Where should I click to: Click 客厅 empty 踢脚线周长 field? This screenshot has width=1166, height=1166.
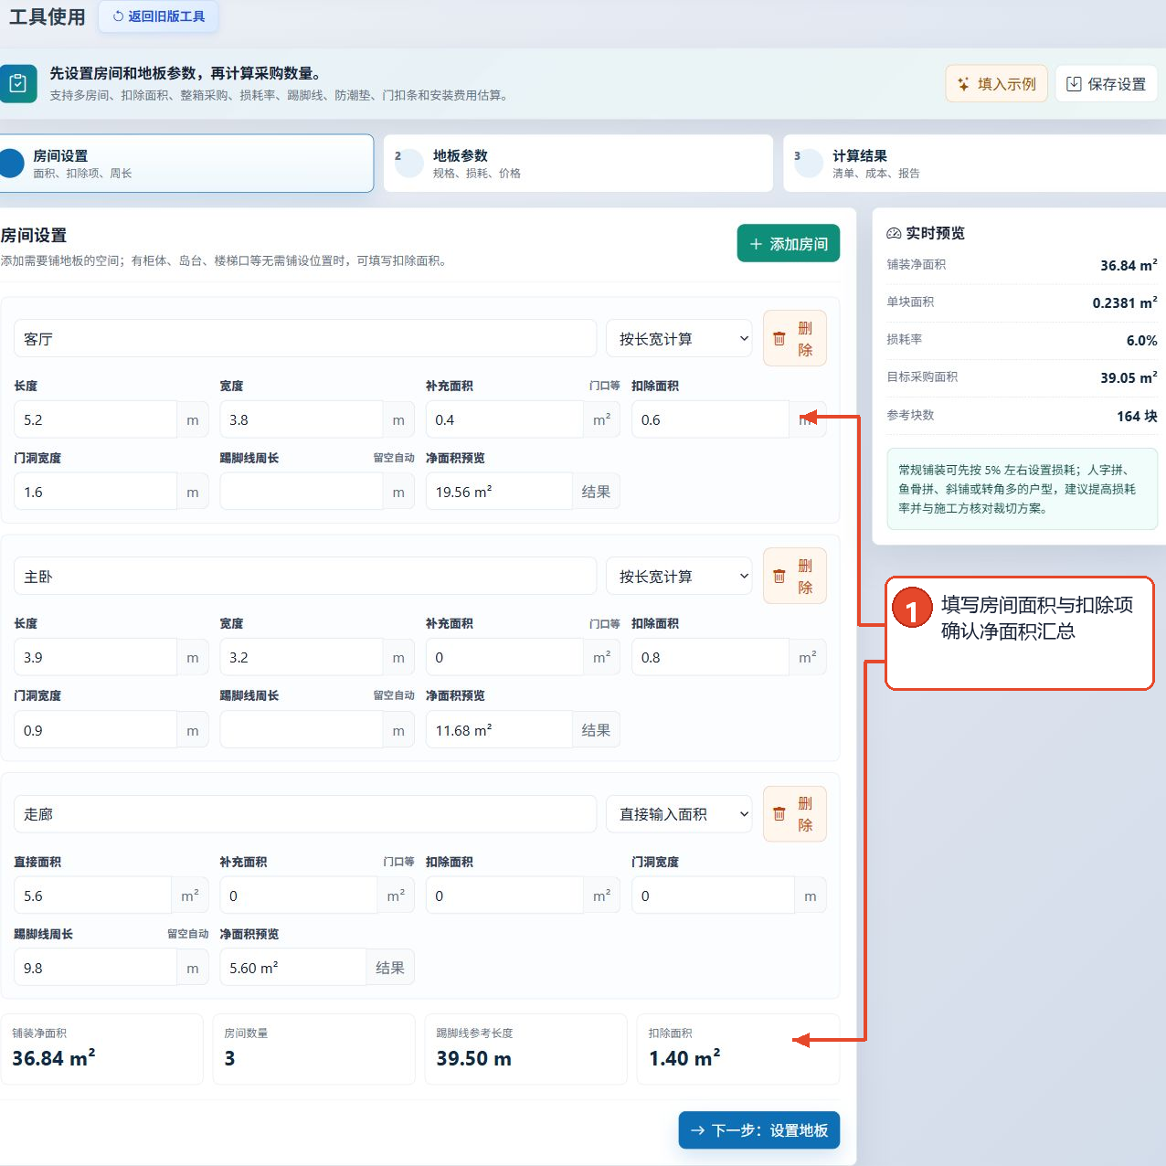(x=301, y=492)
